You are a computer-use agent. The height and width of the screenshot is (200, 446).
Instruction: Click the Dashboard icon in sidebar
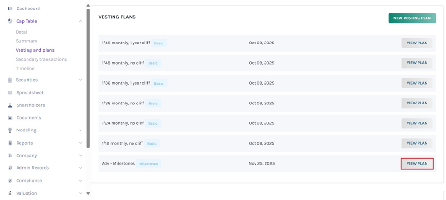(x=10, y=9)
